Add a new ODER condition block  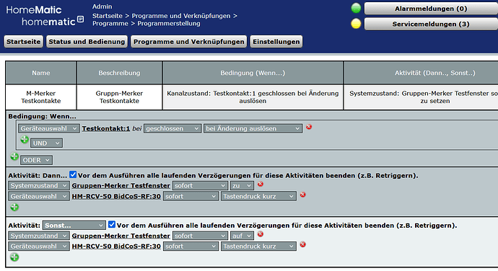[14, 156]
